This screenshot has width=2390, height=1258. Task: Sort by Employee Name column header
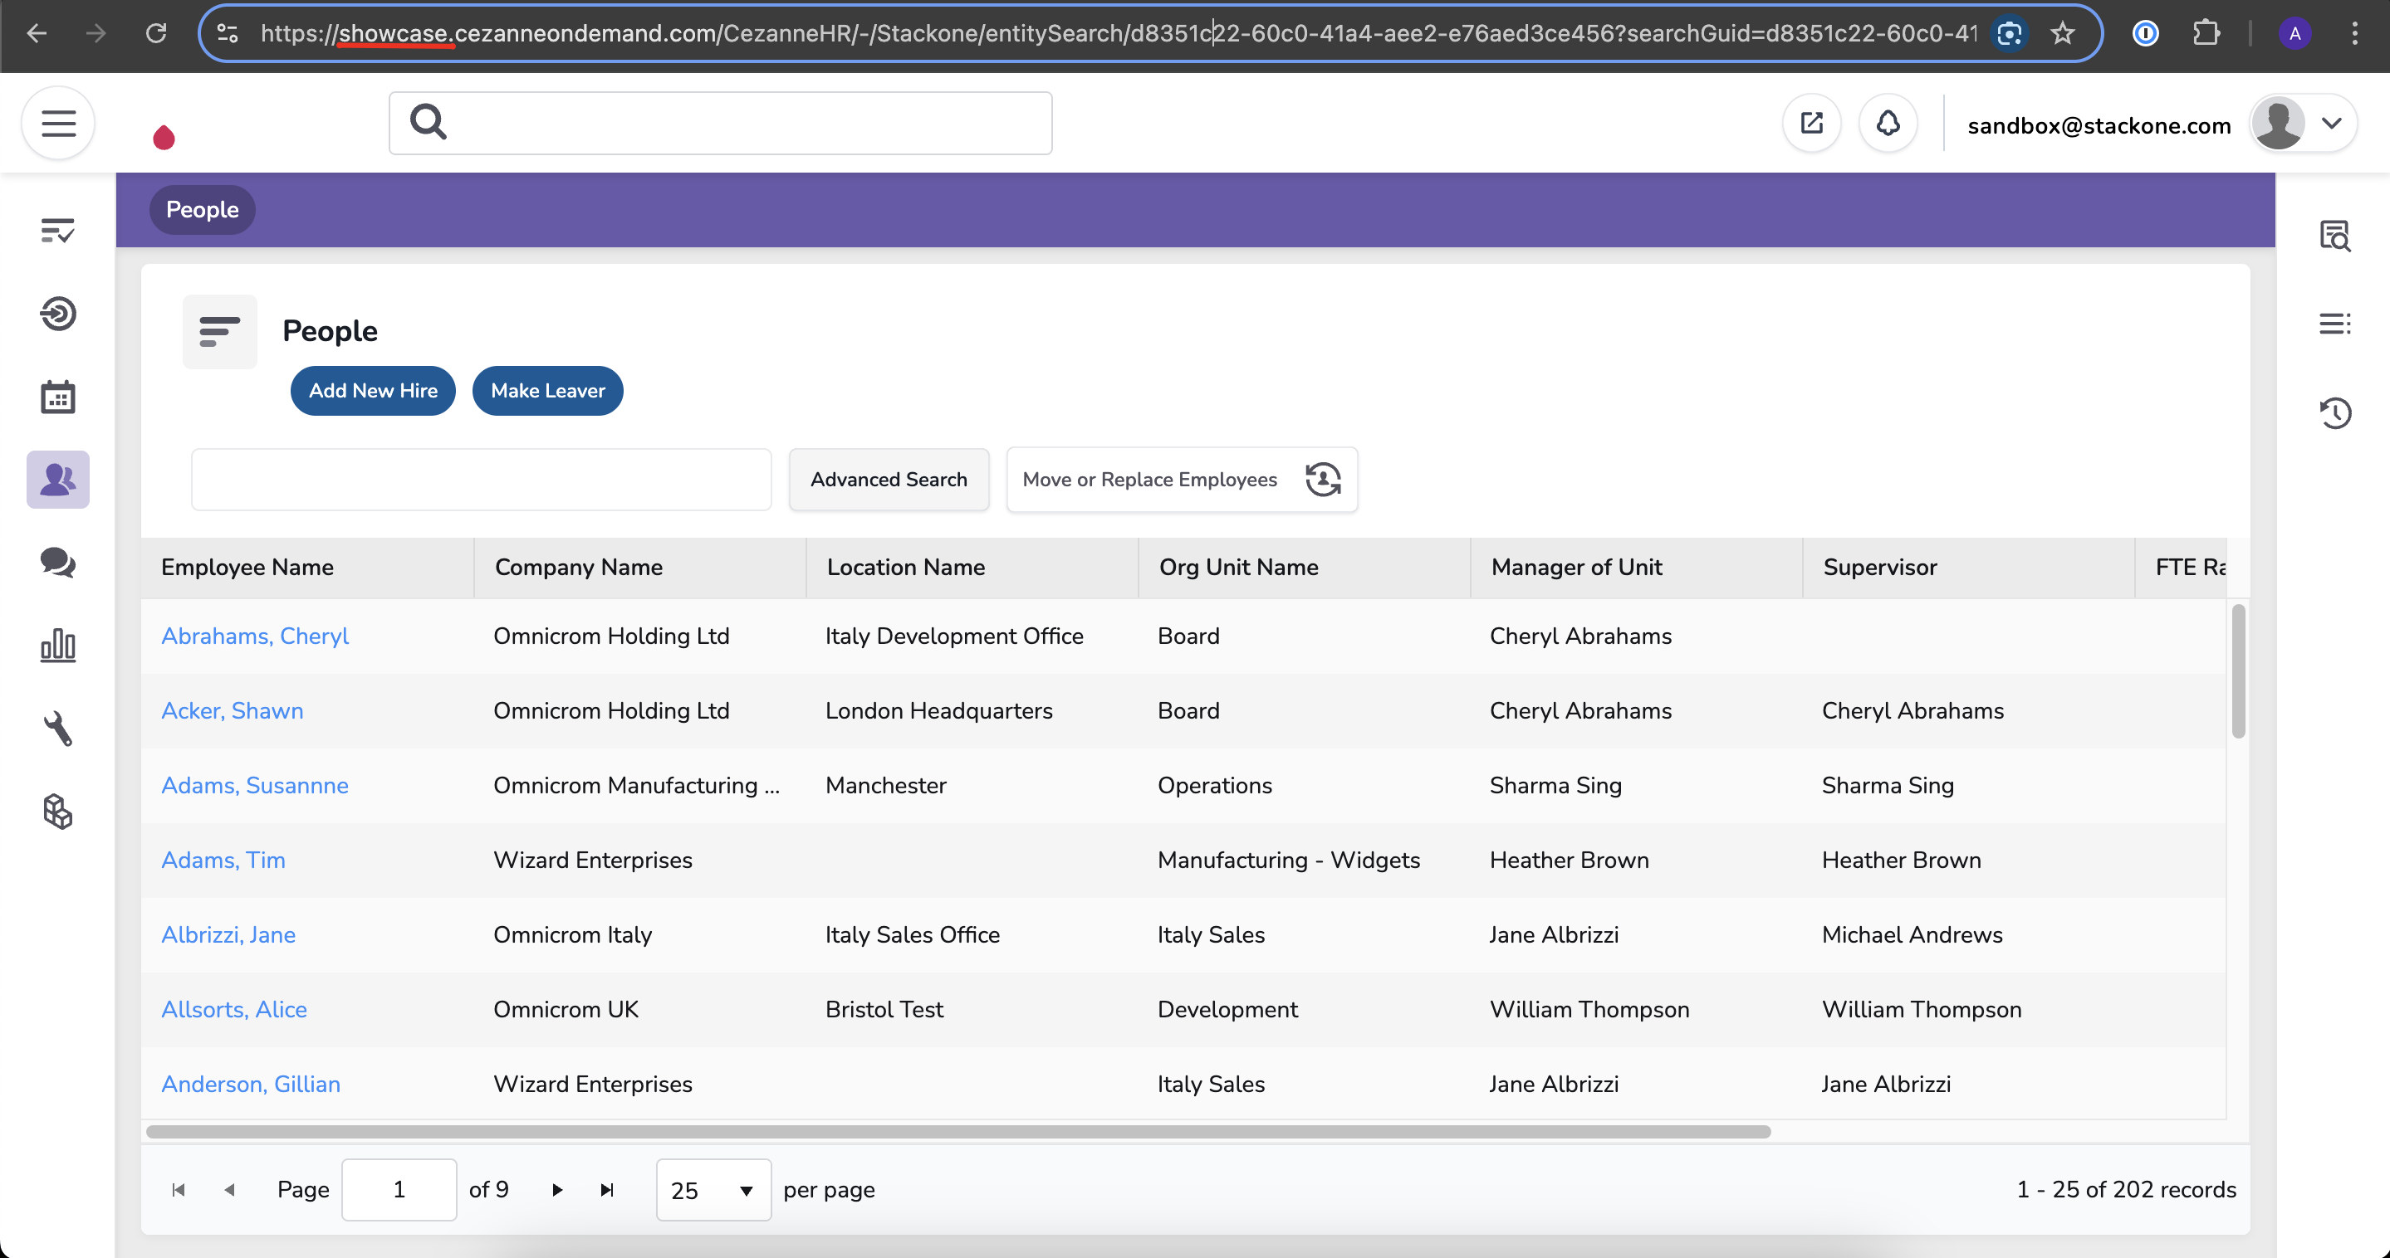click(247, 568)
